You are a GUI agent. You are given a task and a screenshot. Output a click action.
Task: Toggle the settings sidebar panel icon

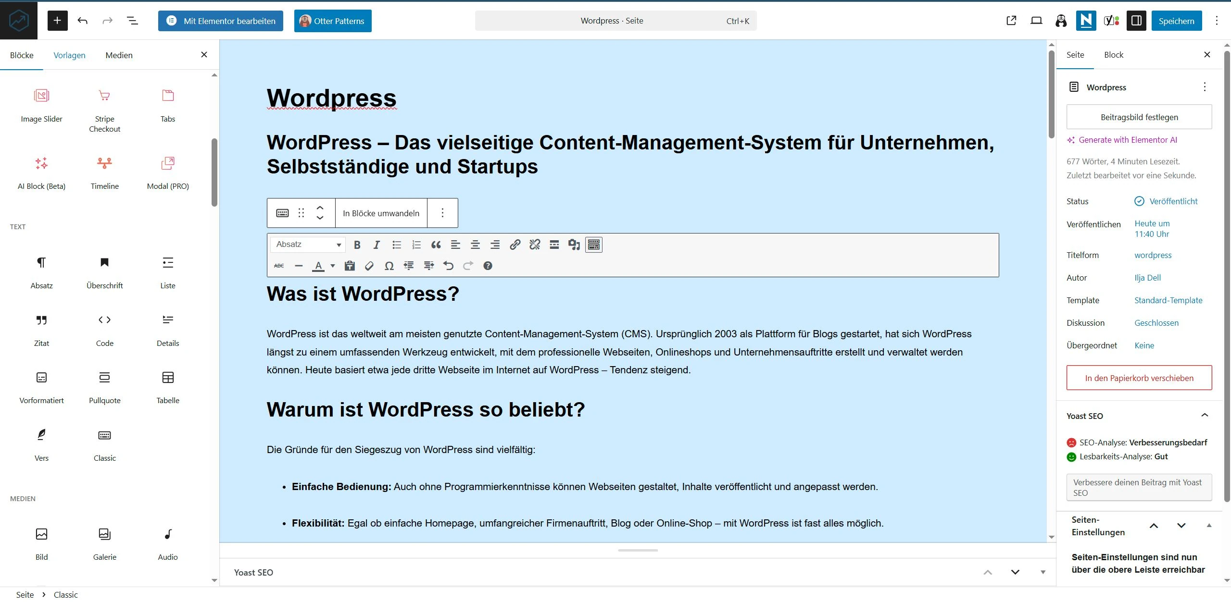[1136, 21]
